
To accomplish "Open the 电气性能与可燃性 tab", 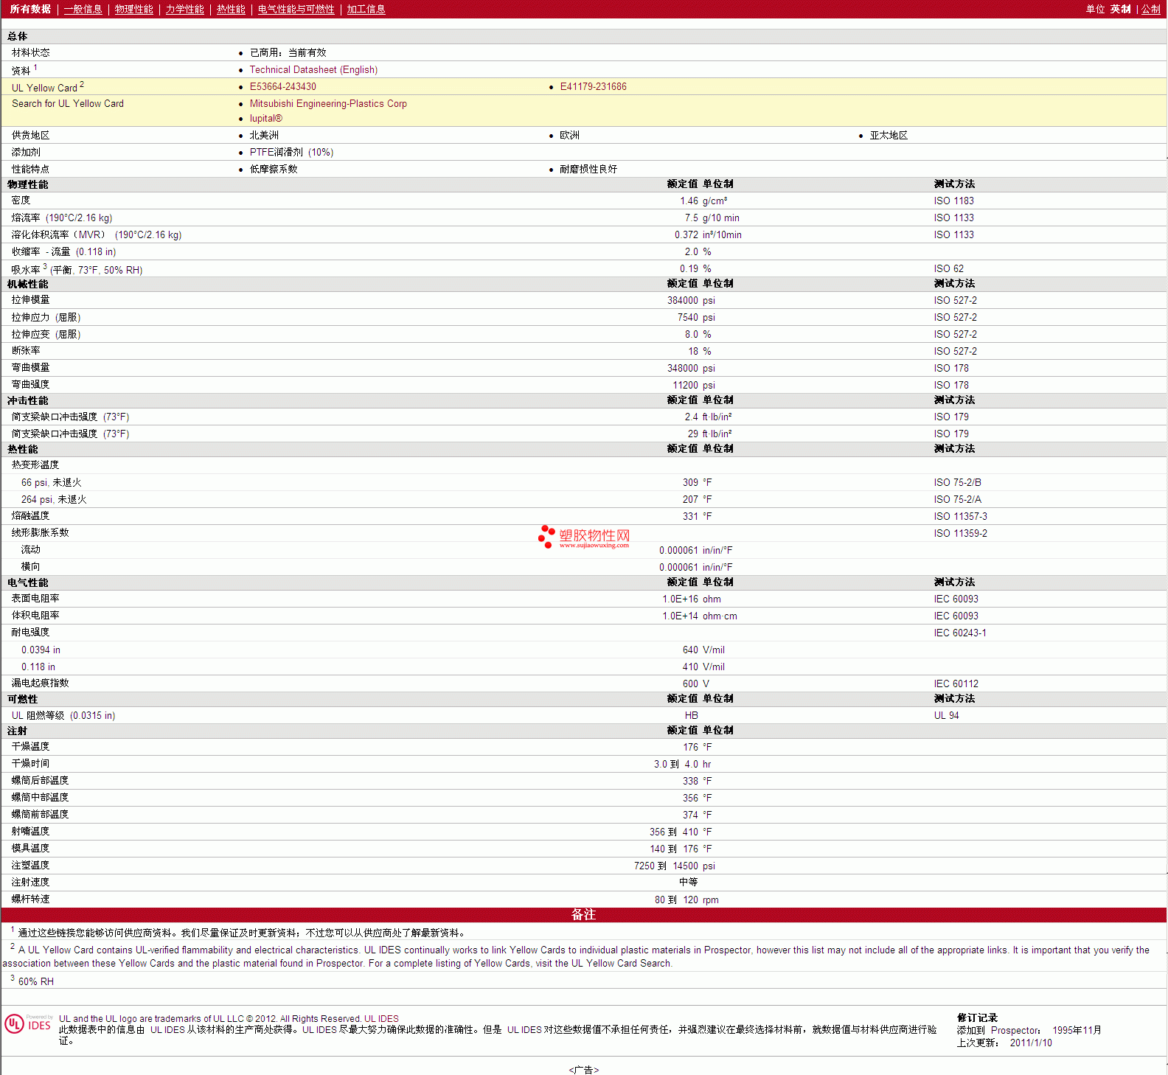I will (296, 9).
